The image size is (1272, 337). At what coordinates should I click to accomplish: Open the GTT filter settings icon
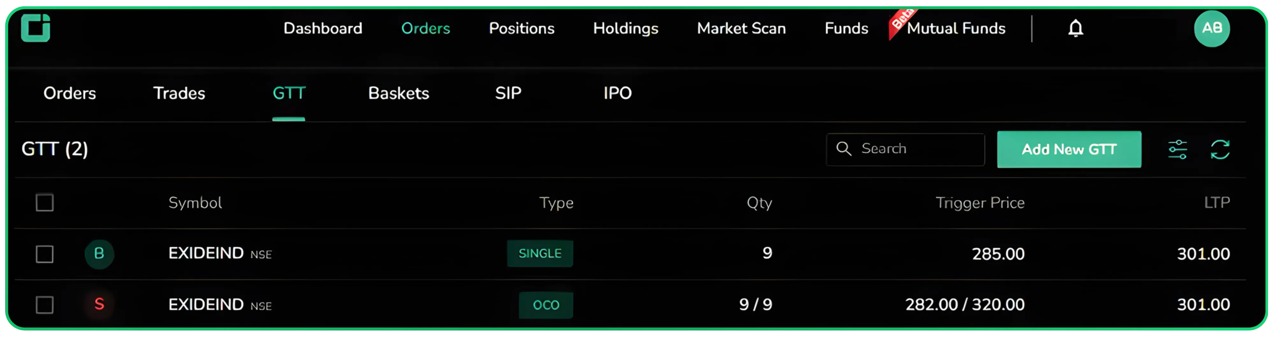tap(1178, 149)
